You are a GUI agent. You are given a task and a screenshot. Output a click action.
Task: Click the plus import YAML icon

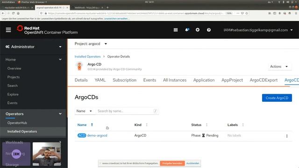[198, 30]
